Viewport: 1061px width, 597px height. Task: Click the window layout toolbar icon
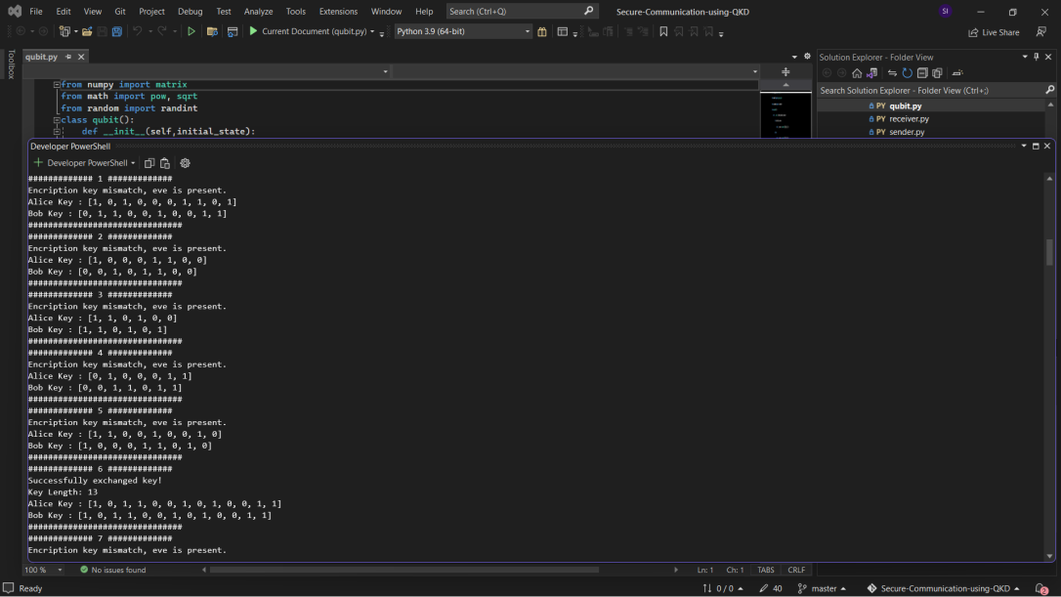563,31
